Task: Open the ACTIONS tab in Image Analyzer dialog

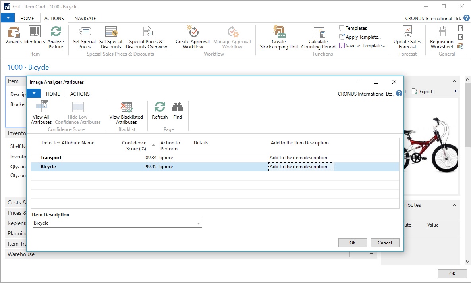Action: click(80, 94)
